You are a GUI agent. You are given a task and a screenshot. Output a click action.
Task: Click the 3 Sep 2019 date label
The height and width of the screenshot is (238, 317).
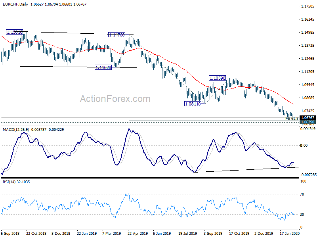(x=213, y=234)
